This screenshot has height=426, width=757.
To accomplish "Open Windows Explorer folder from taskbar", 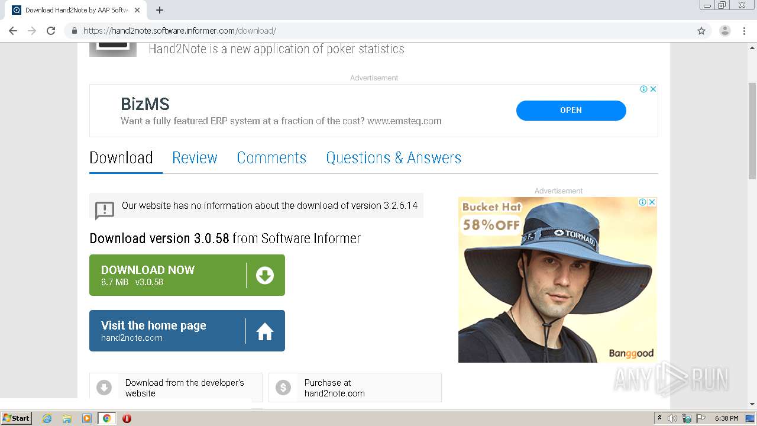I will pos(67,418).
